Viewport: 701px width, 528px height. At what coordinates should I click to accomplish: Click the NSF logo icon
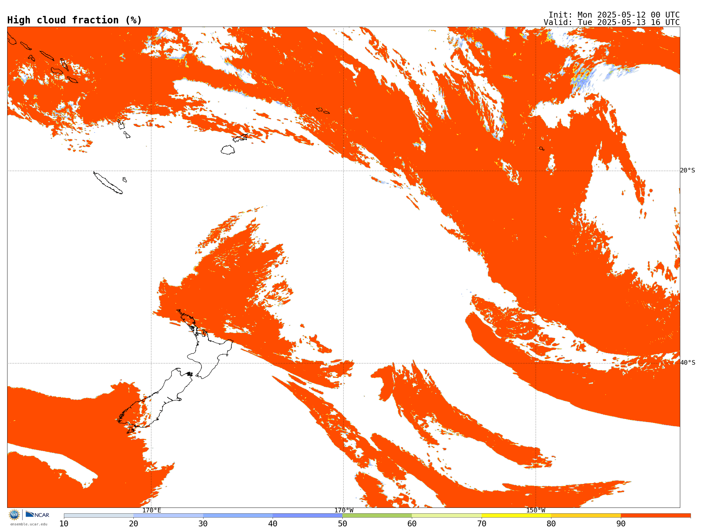[14, 515]
